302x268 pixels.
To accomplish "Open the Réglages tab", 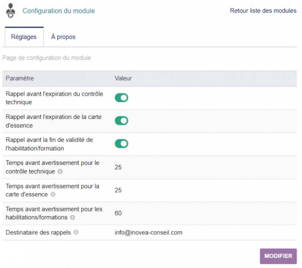I will coord(24,37).
